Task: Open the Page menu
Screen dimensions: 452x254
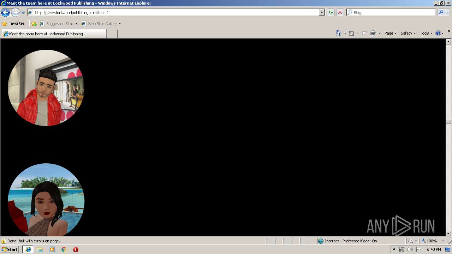Action: tap(390, 33)
